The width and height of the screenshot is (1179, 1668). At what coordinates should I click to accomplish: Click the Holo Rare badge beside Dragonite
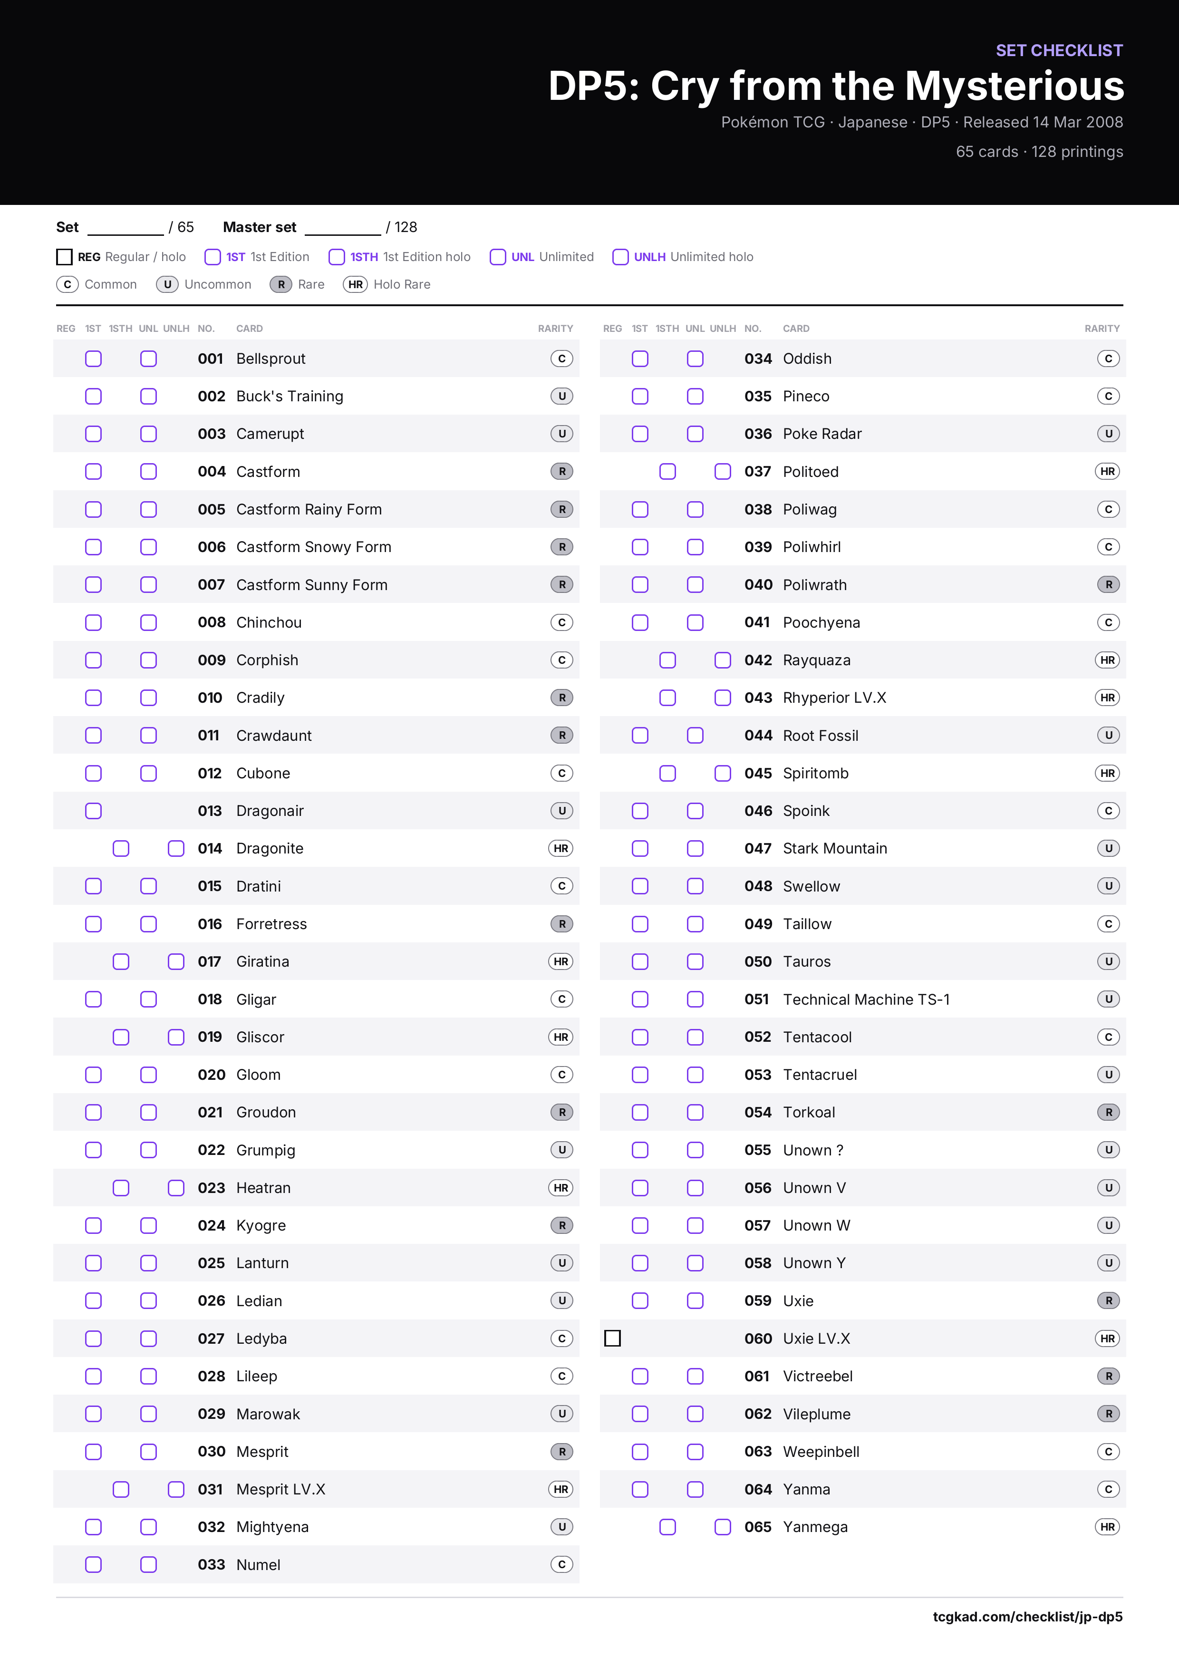pyautogui.click(x=561, y=849)
